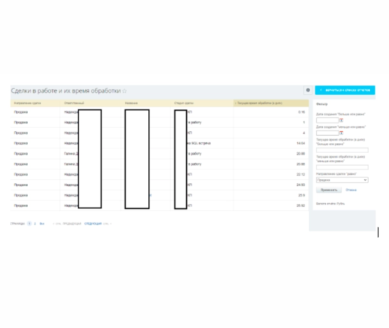
Task: Expand the "Направление сделки" dropdown
Action: click(x=342, y=180)
